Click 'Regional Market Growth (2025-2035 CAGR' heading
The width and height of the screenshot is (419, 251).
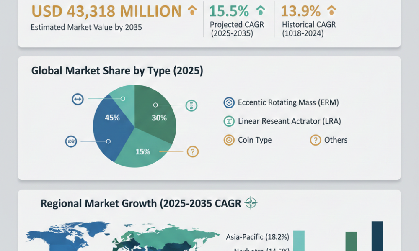point(141,204)
